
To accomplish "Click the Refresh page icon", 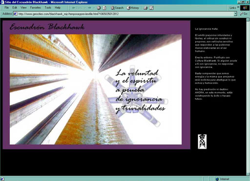I will coord(104,8).
